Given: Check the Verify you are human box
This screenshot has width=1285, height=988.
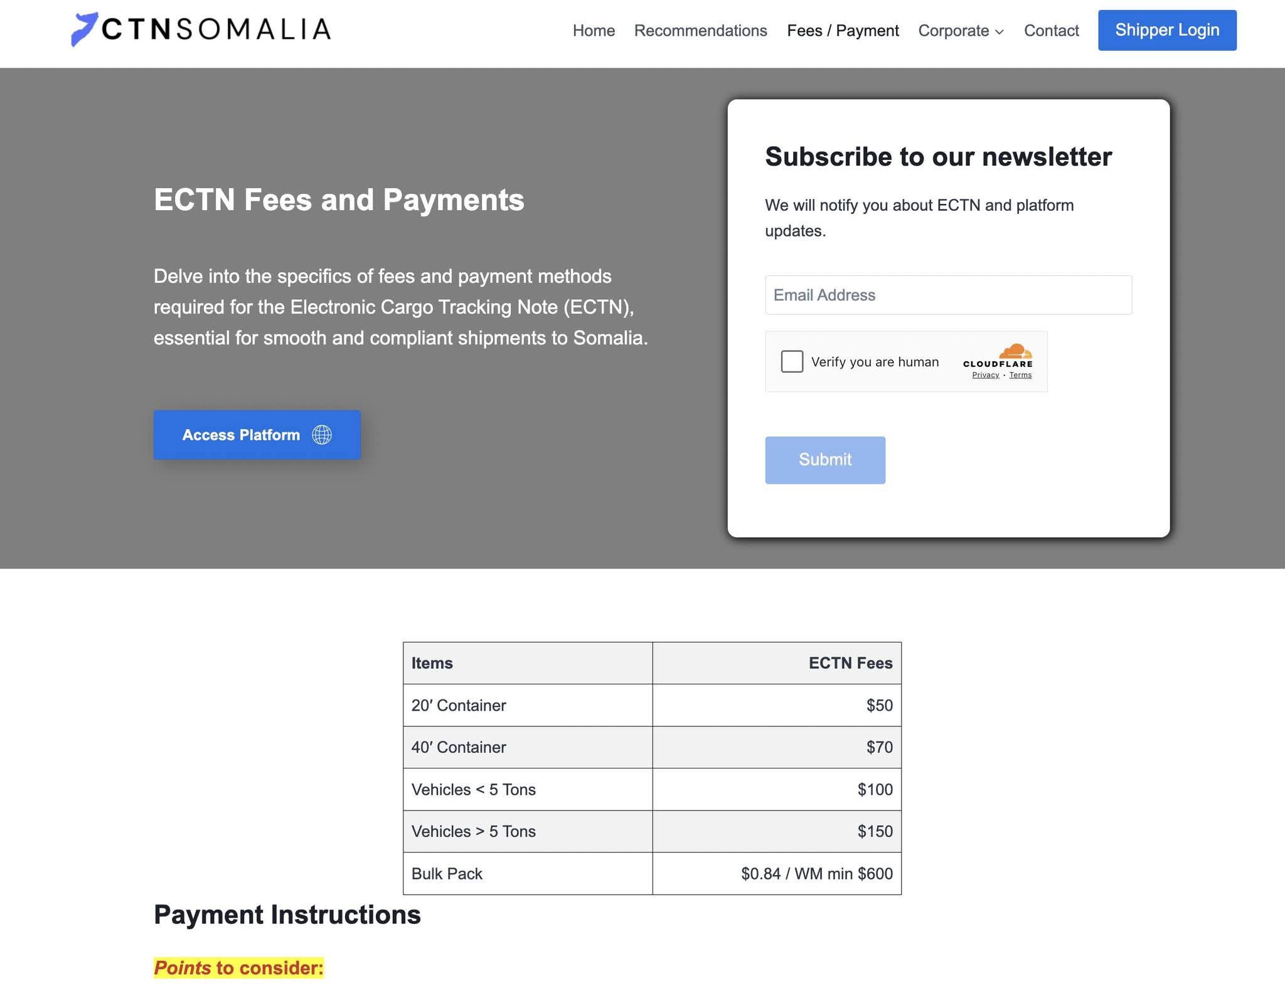Looking at the screenshot, I should pyautogui.click(x=792, y=361).
